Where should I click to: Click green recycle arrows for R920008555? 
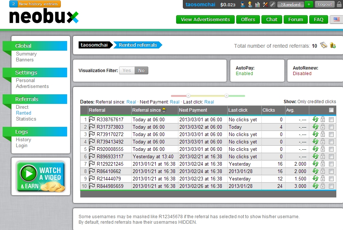pos(315,149)
